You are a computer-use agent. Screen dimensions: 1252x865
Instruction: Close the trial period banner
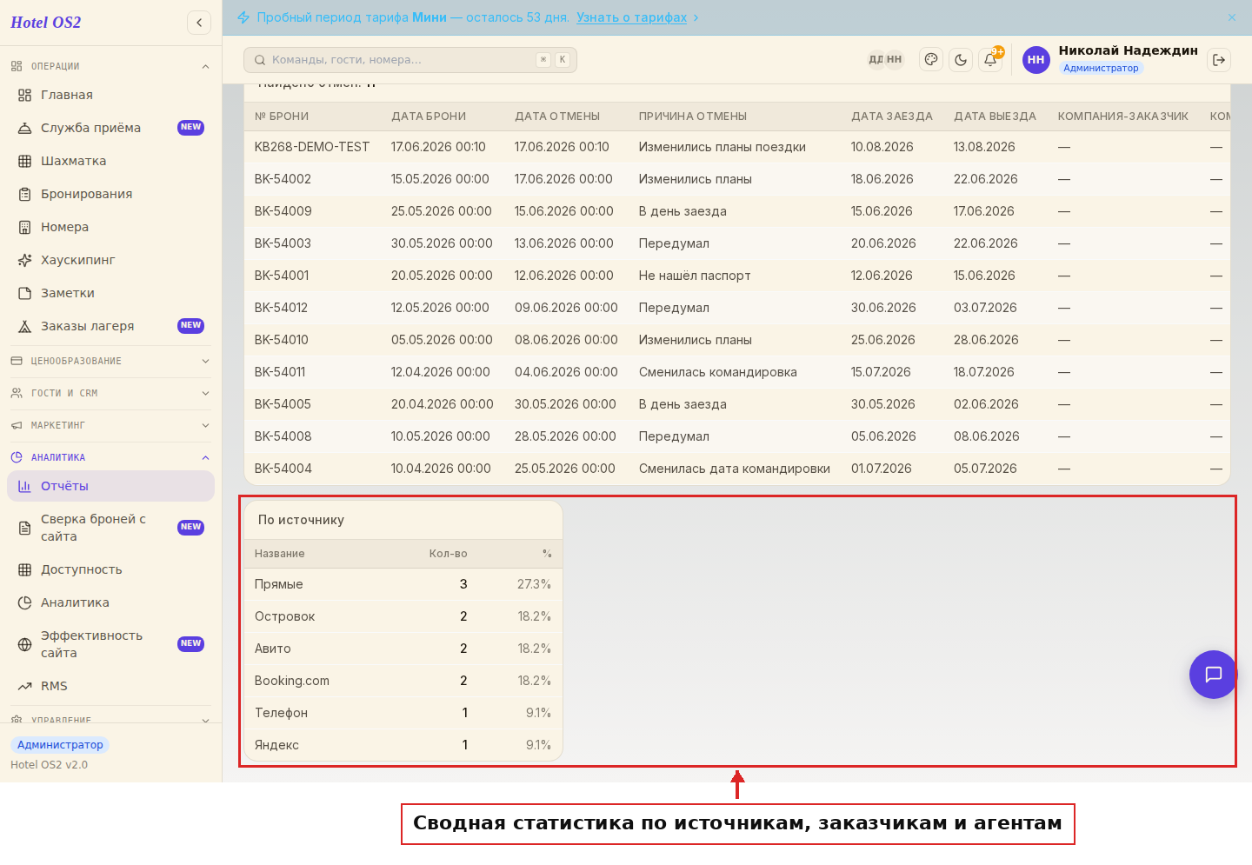1232,17
